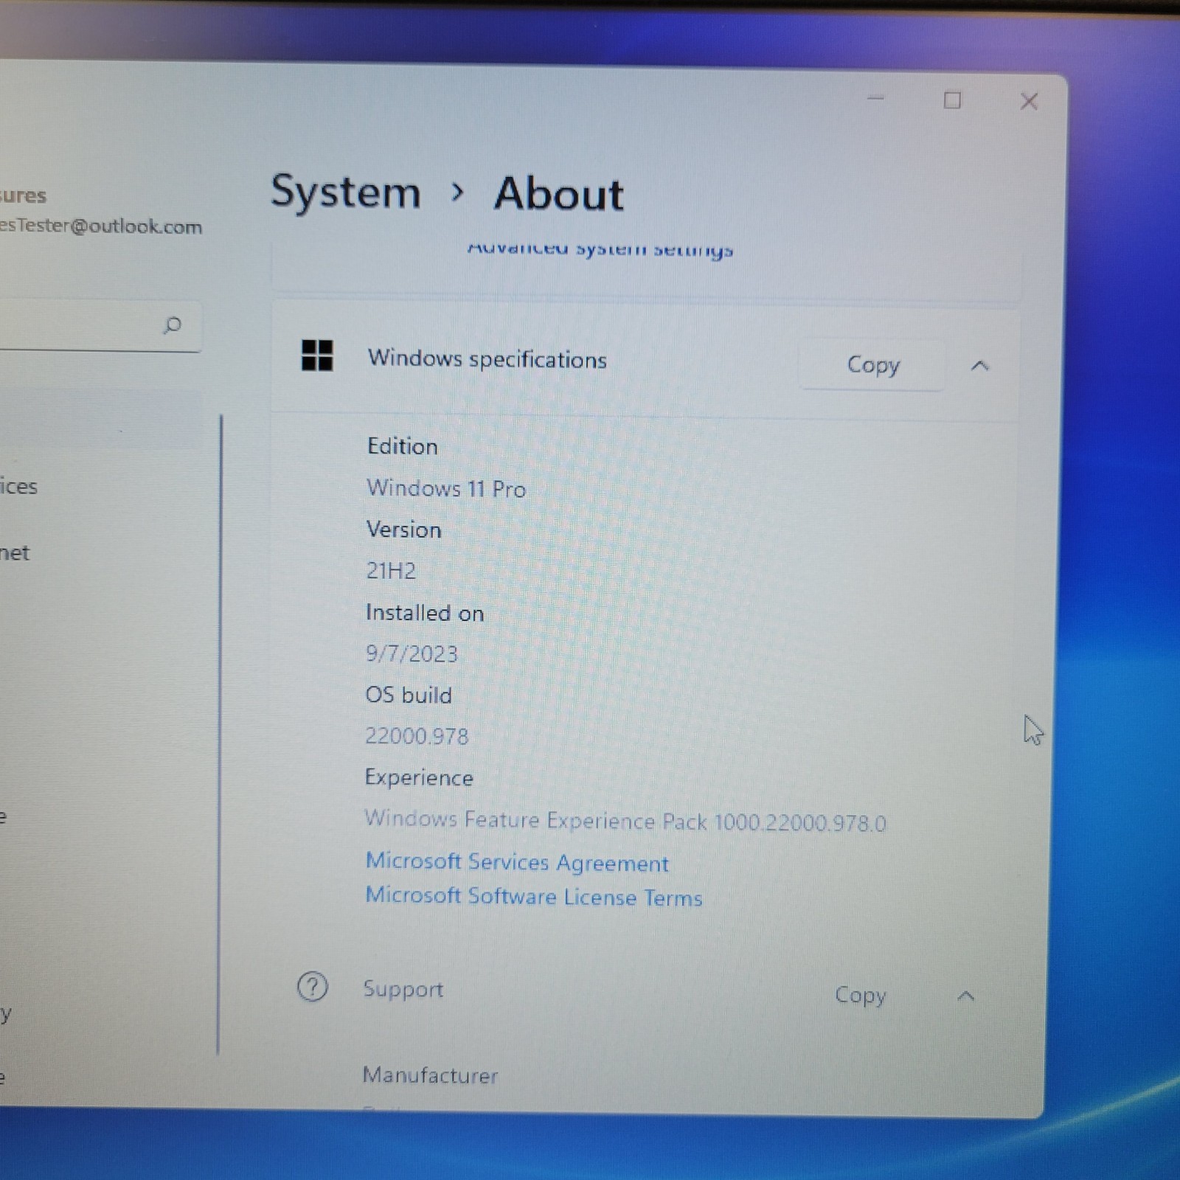Copy the Support section details
Screen dimensions: 1180x1180
click(860, 995)
